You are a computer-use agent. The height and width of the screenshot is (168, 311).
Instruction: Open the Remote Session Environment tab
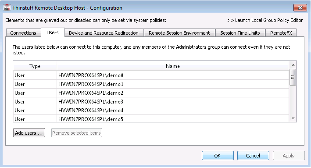[179, 33]
